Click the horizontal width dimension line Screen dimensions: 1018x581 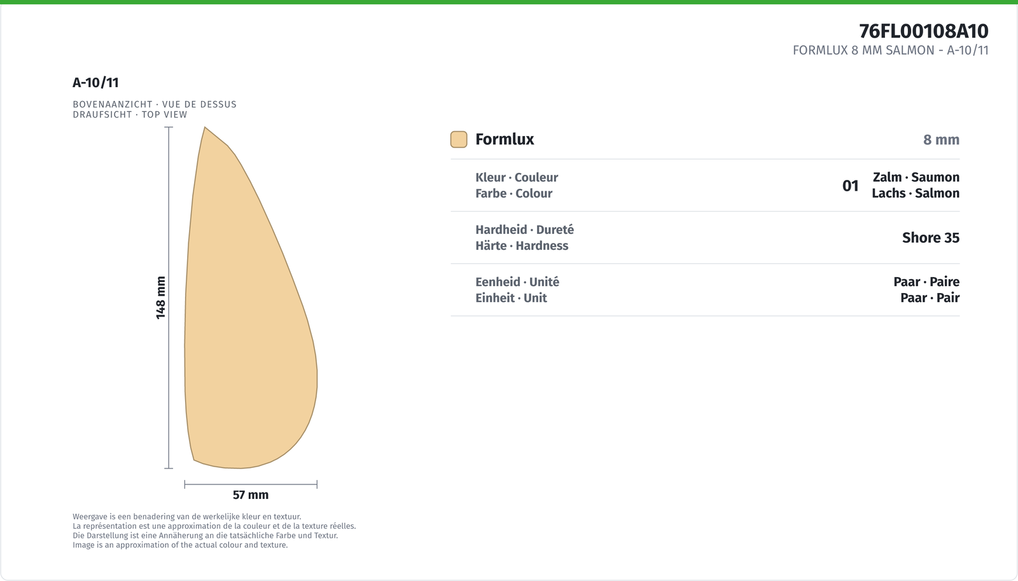pos(251,484)
